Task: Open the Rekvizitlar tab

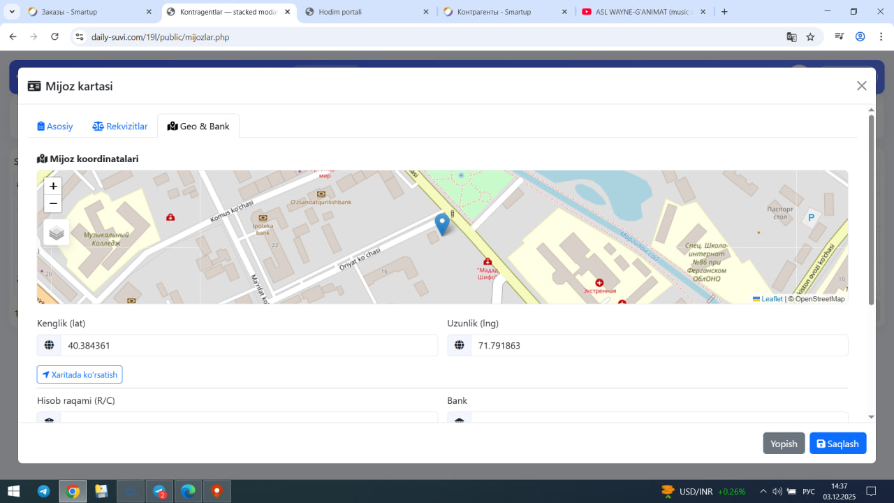Action: [120, 126]
